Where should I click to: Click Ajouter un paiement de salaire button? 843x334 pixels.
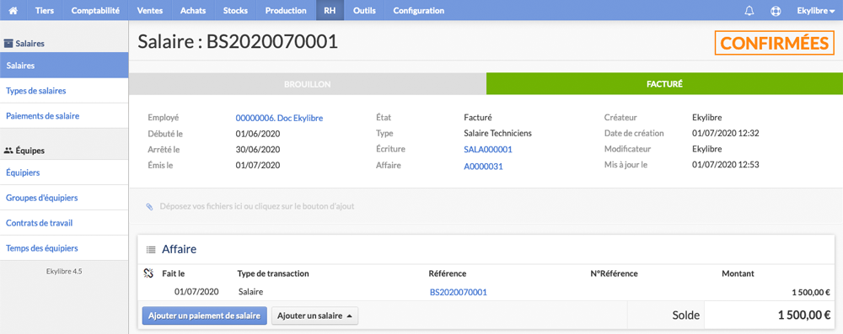pyautogui.click(x=204, y=315)
